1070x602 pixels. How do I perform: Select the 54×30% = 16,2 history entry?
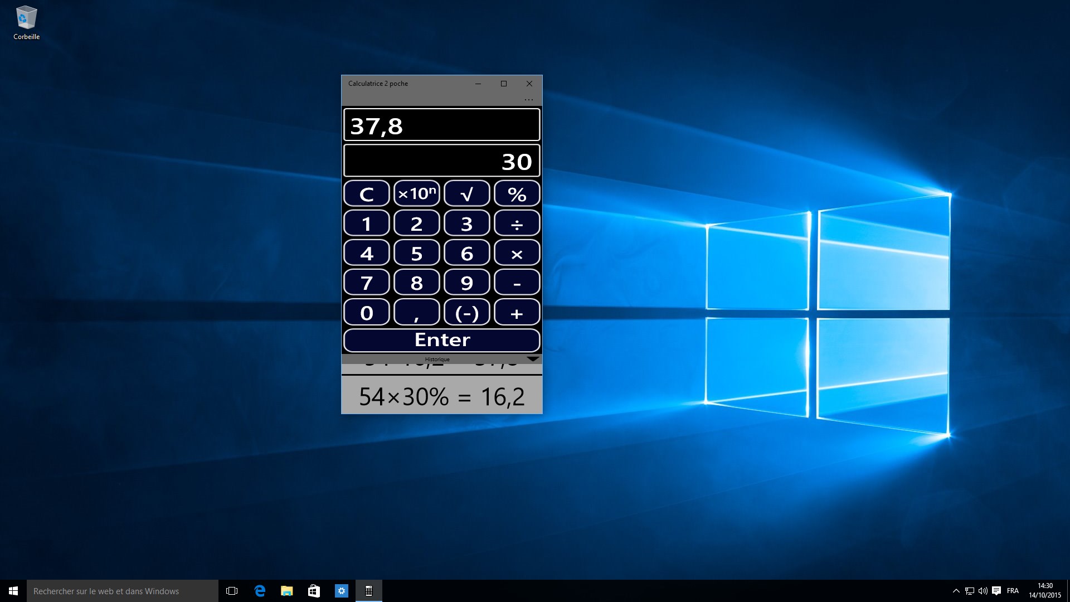441,396
